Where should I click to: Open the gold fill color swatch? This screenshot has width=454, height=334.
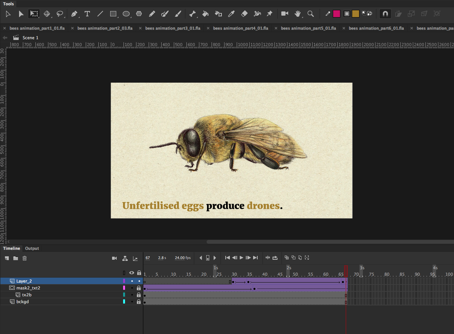click(x=356, y=14)
